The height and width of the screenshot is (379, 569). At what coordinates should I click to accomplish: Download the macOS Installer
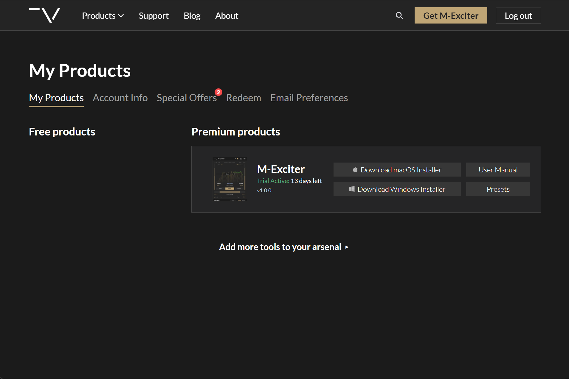point(397,170)
